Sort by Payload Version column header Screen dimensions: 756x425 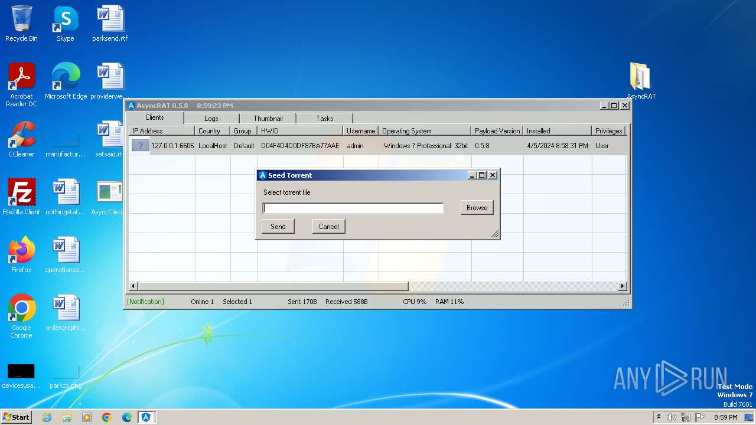497,131
